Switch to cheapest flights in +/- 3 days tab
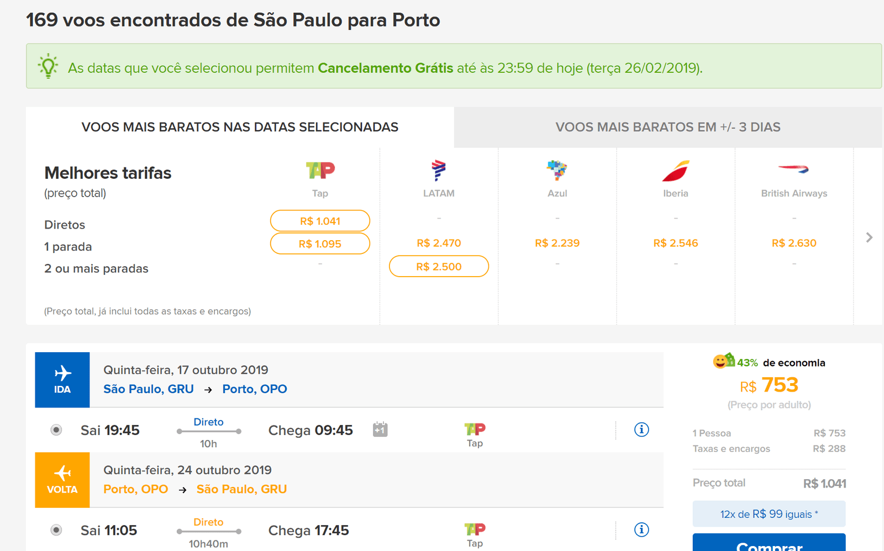 (x=667, y=128)
